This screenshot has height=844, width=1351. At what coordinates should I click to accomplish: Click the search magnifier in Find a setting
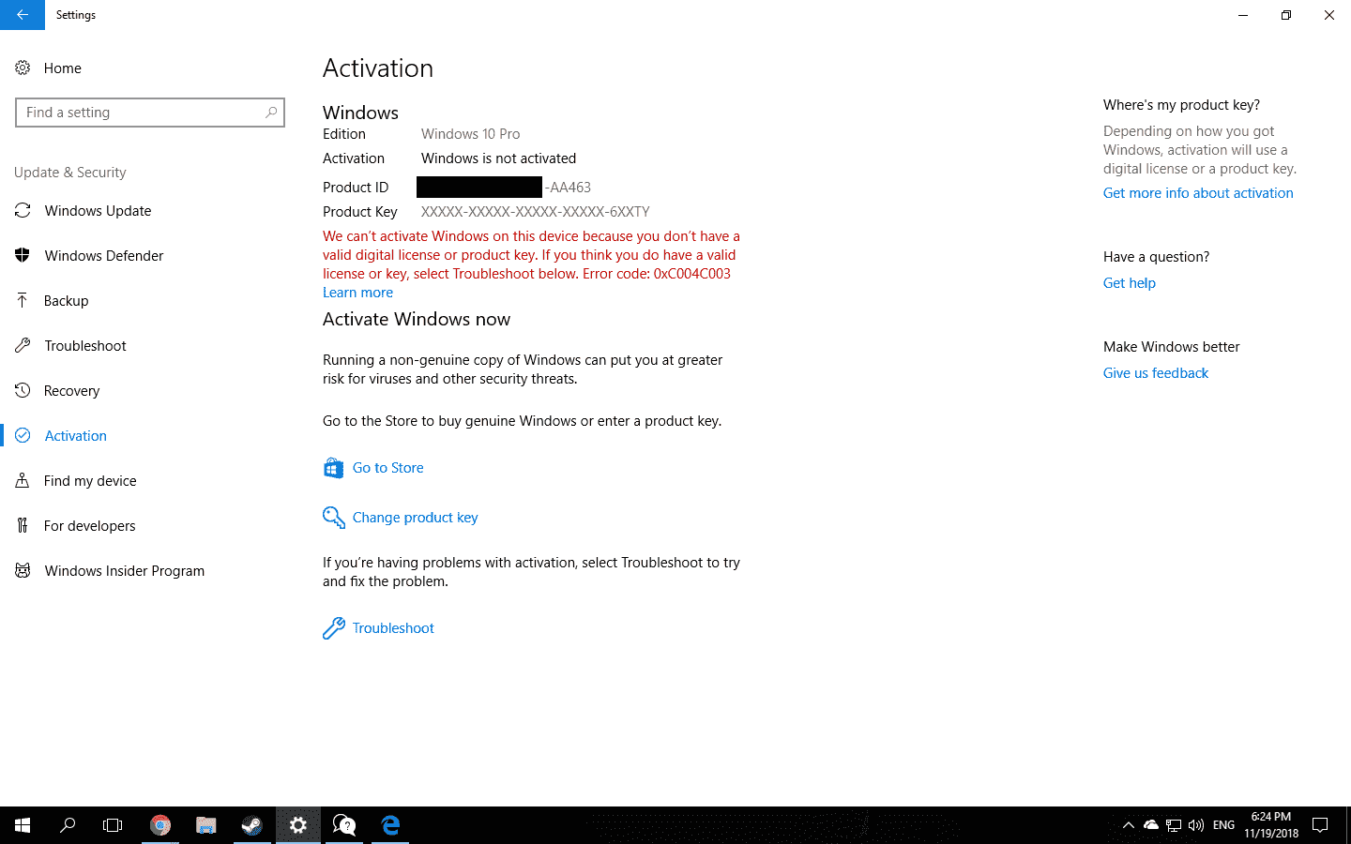(x=271, y=113)
